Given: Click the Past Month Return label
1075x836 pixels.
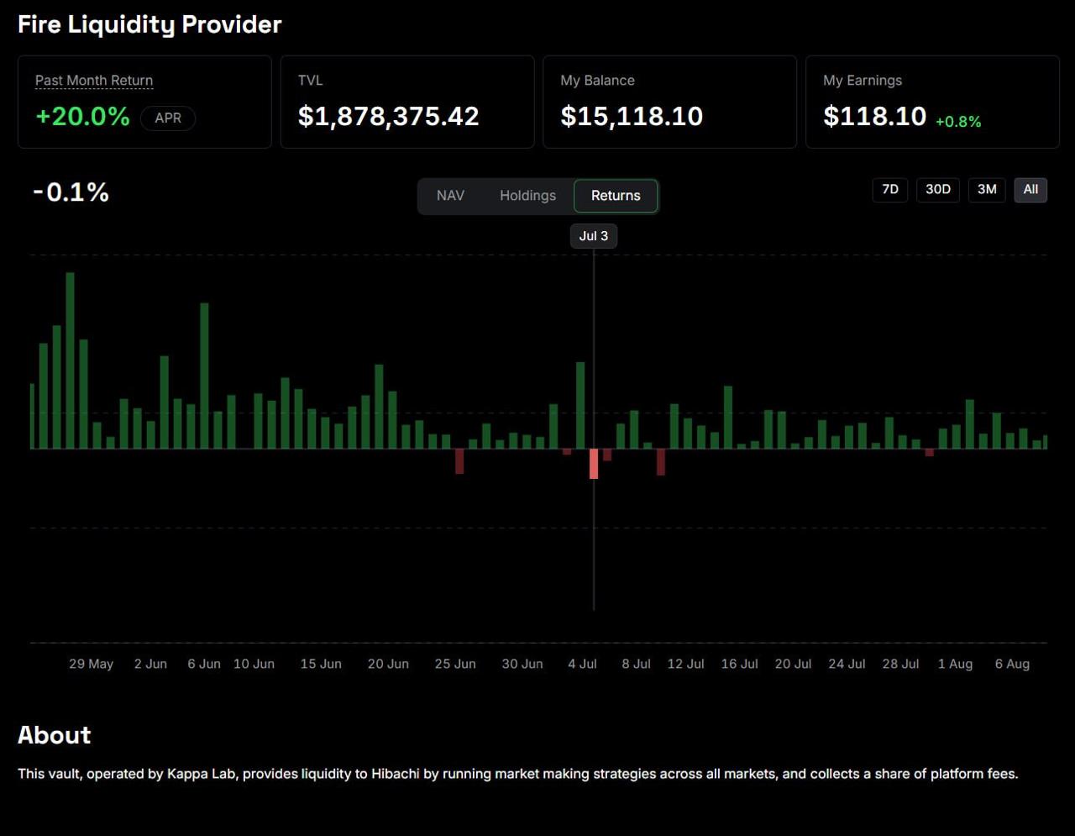Looking at the screenshot, I should [x=94, y=81].
